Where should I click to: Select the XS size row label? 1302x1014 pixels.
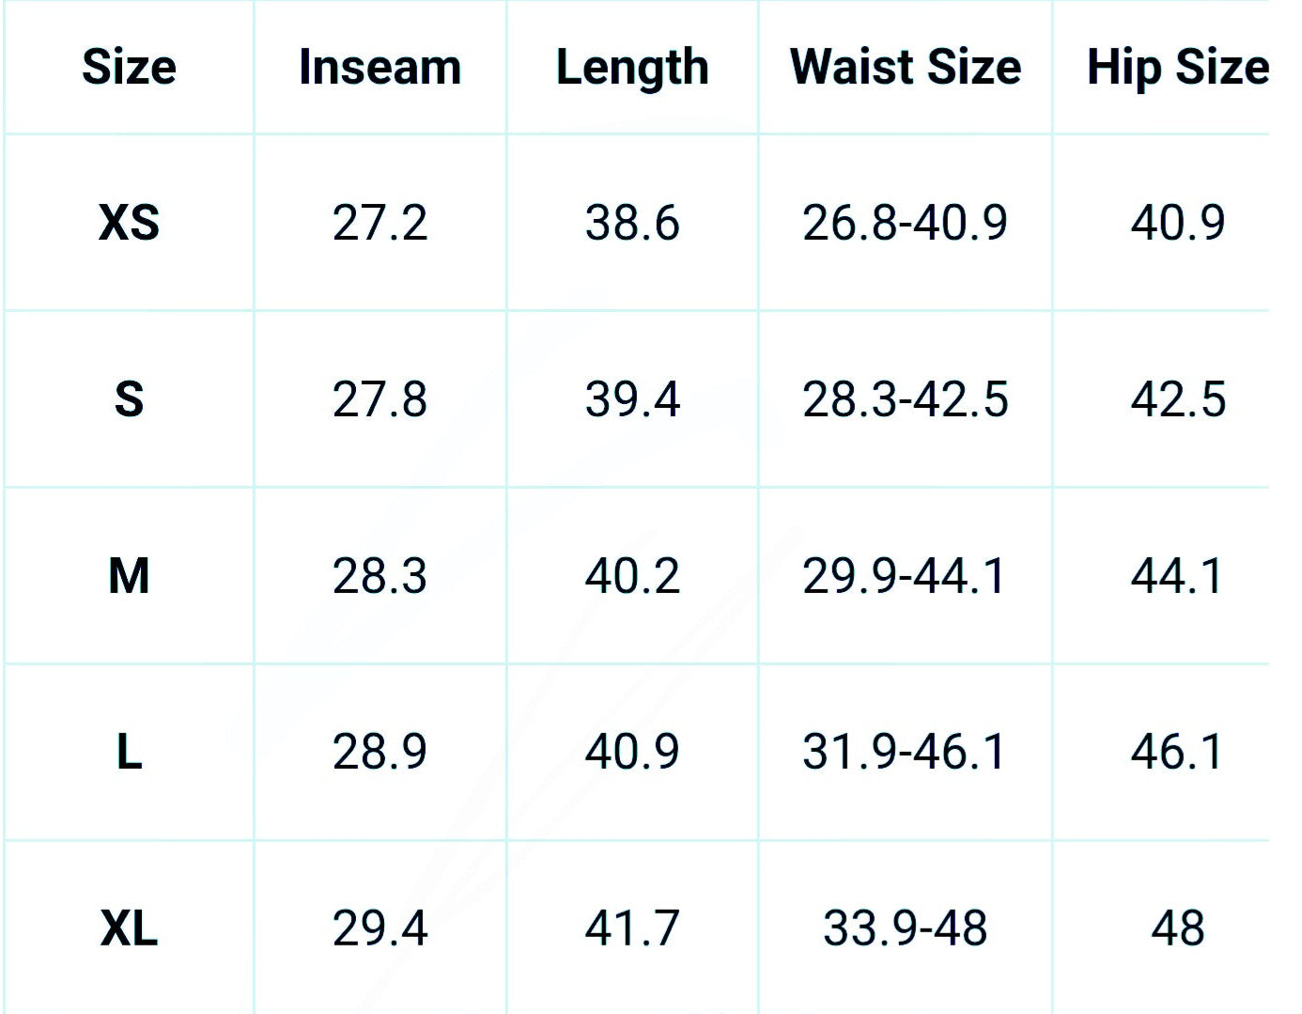point(129,223)
